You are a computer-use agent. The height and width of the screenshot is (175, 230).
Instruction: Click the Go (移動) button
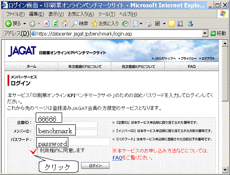click(219, 33)
